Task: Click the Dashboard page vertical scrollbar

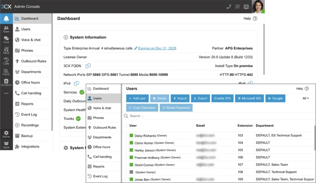Action: 263,49
